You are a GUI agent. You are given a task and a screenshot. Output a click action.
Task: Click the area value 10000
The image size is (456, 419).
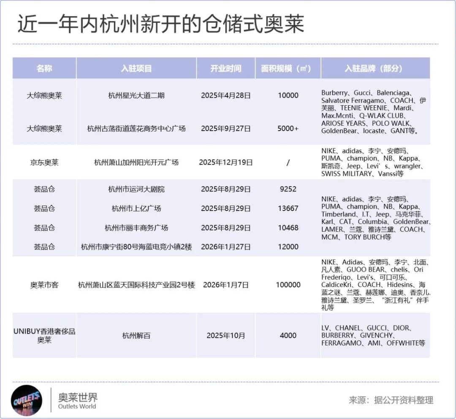click(x=288, y=96)
